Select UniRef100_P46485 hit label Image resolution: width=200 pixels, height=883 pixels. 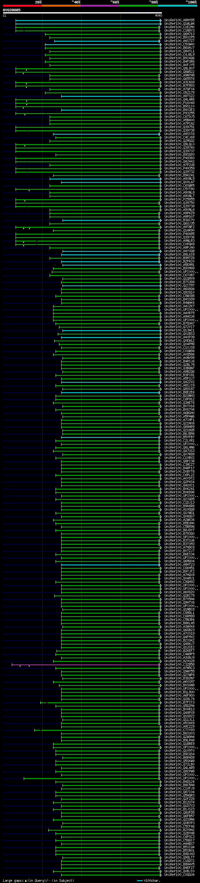tap(179, 234)
